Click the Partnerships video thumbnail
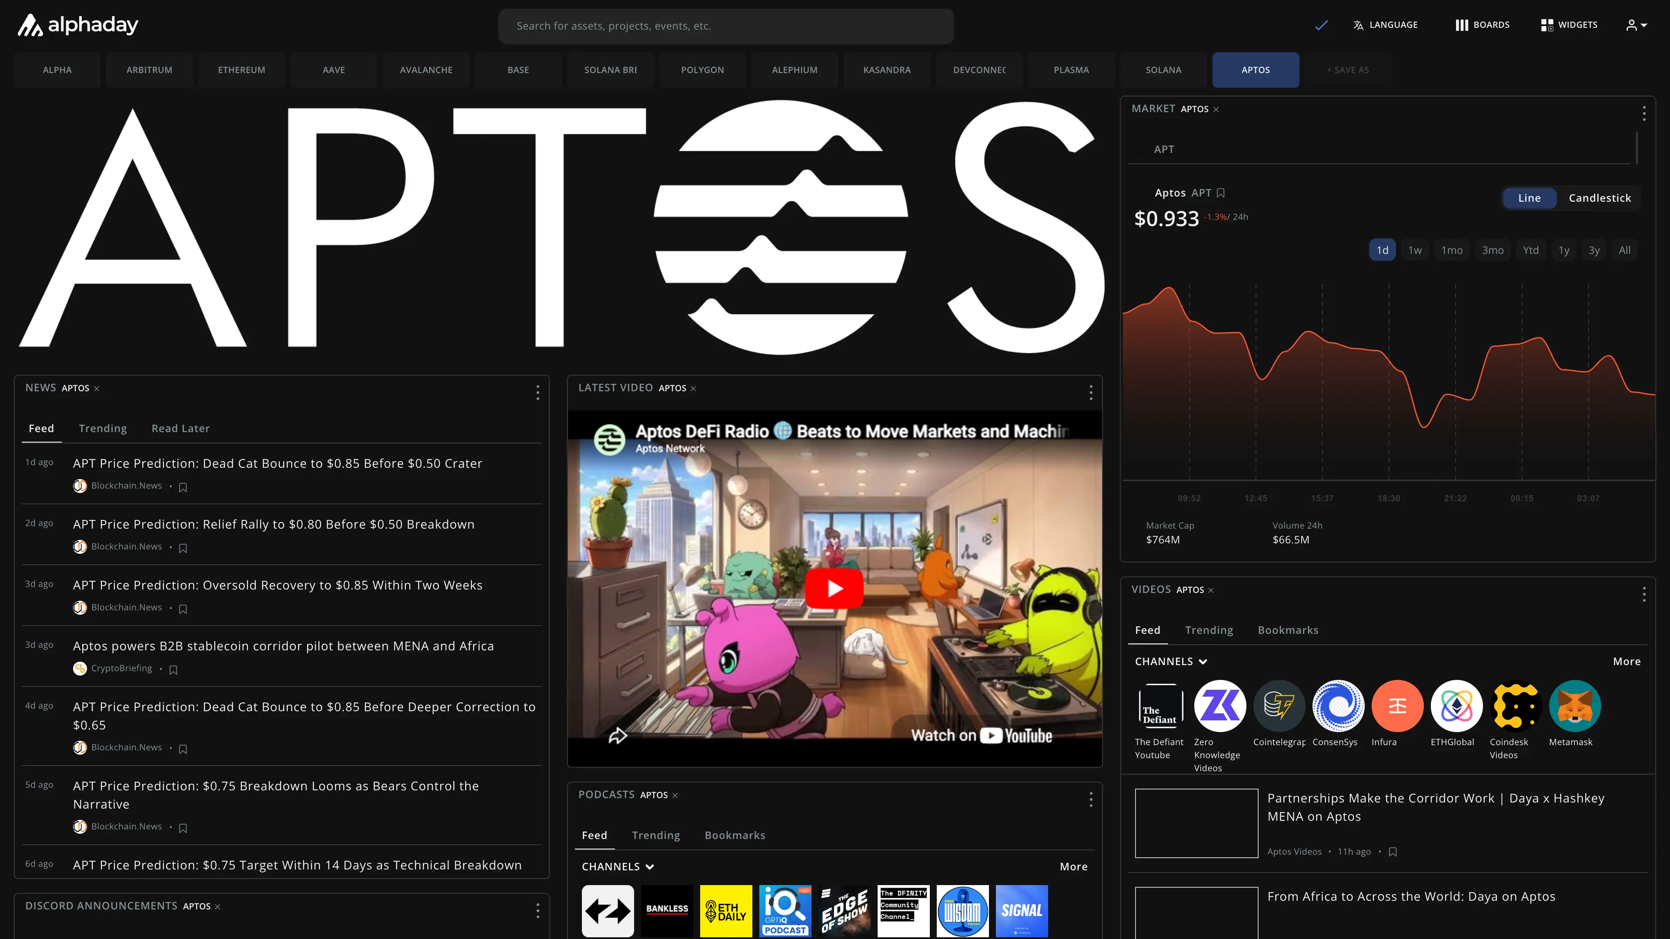Screen dimensions: 1670x939 [1196, 823]
